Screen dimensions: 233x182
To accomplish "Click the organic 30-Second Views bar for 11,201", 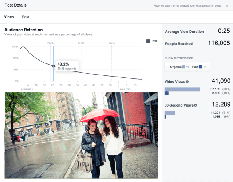I will pyautogui.click(x=170, y=113).
